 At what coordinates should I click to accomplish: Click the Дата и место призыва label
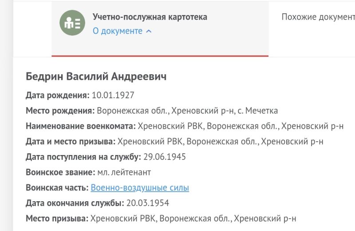click(71, 141)
